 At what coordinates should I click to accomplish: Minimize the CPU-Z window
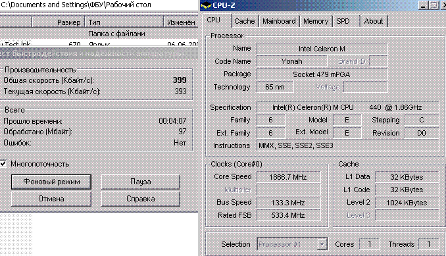coord(423,5)
